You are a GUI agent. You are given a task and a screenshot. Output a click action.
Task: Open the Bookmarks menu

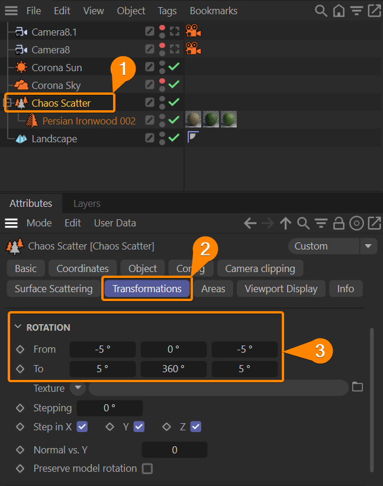[x=214, y=11]
